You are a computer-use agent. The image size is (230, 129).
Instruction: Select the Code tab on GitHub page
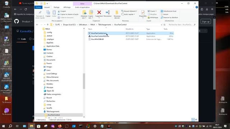pos(22,39)
